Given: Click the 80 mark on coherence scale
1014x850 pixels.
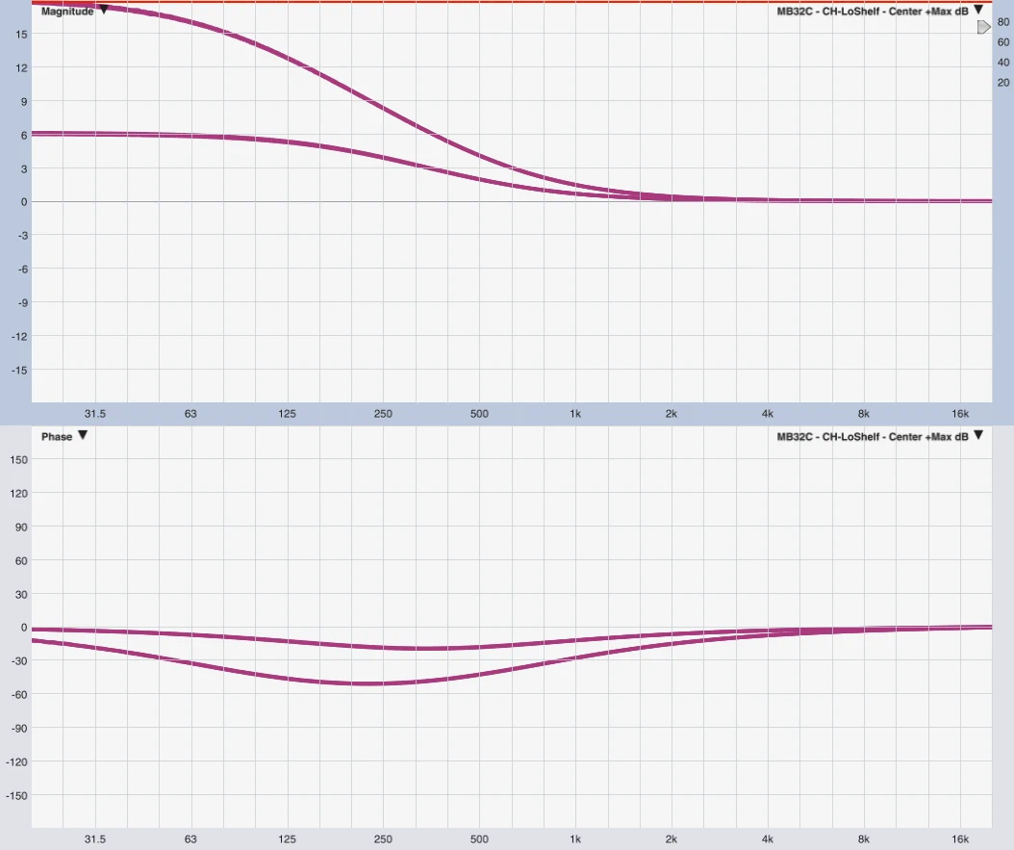Looking at the screenshot, I should tap(1003, 21).
